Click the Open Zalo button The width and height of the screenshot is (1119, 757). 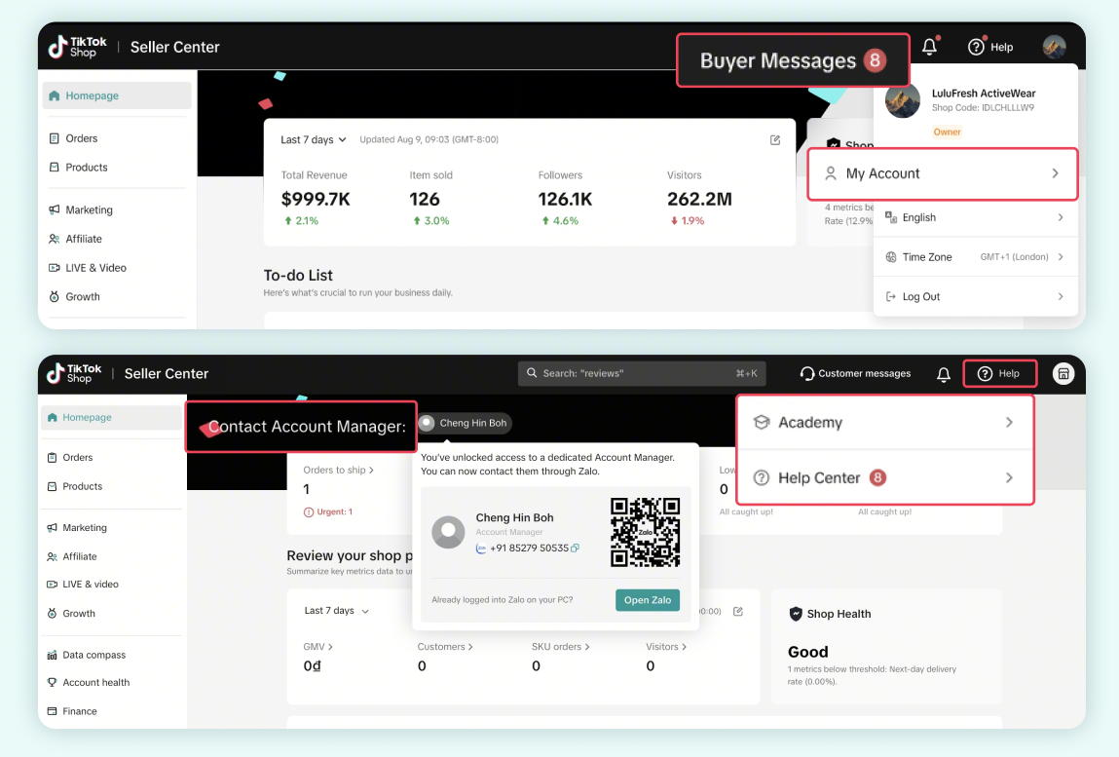[648, 600]
